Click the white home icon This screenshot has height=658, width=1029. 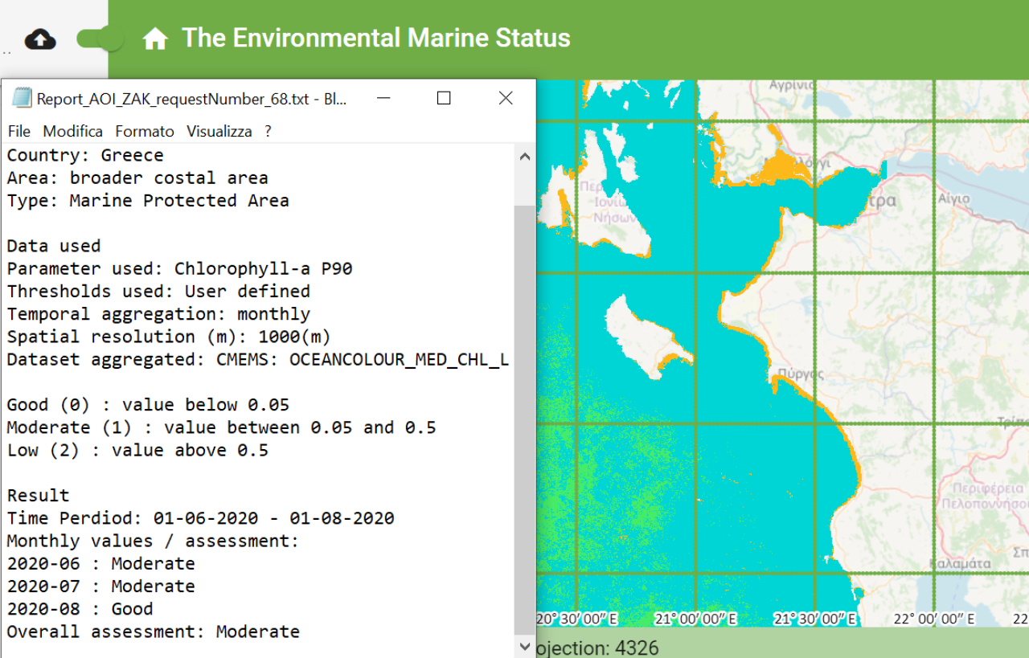[x=154, y=39]
